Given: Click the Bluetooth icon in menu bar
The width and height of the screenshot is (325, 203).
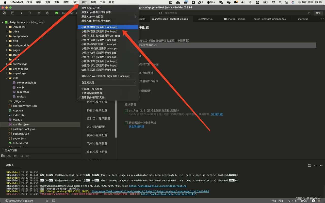Looking at the screenshot, I should click(x=250, y=2).
